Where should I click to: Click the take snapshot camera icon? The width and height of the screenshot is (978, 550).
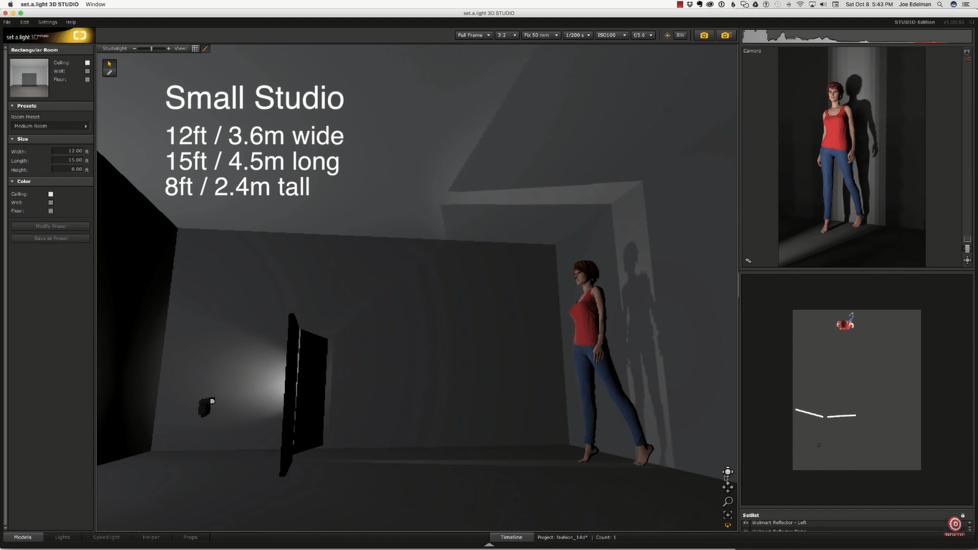coord(704,35)
